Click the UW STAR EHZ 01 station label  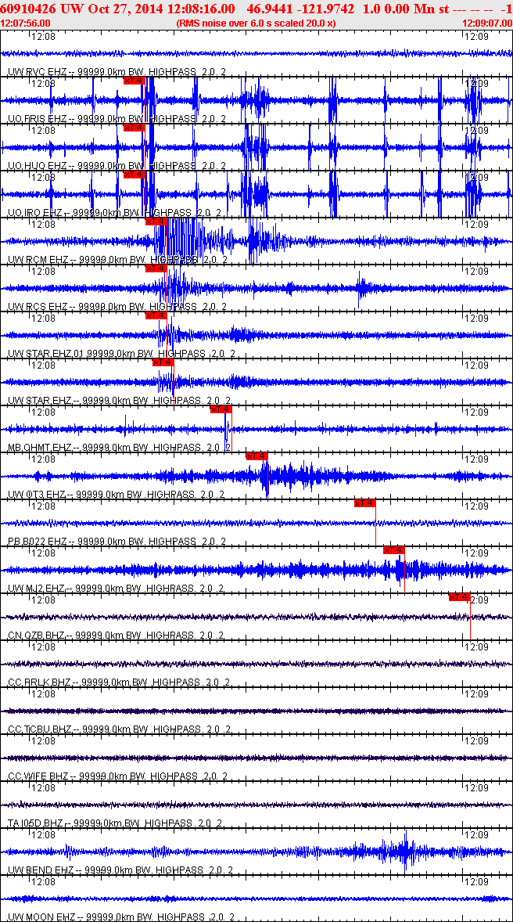[x=122, y=354]
